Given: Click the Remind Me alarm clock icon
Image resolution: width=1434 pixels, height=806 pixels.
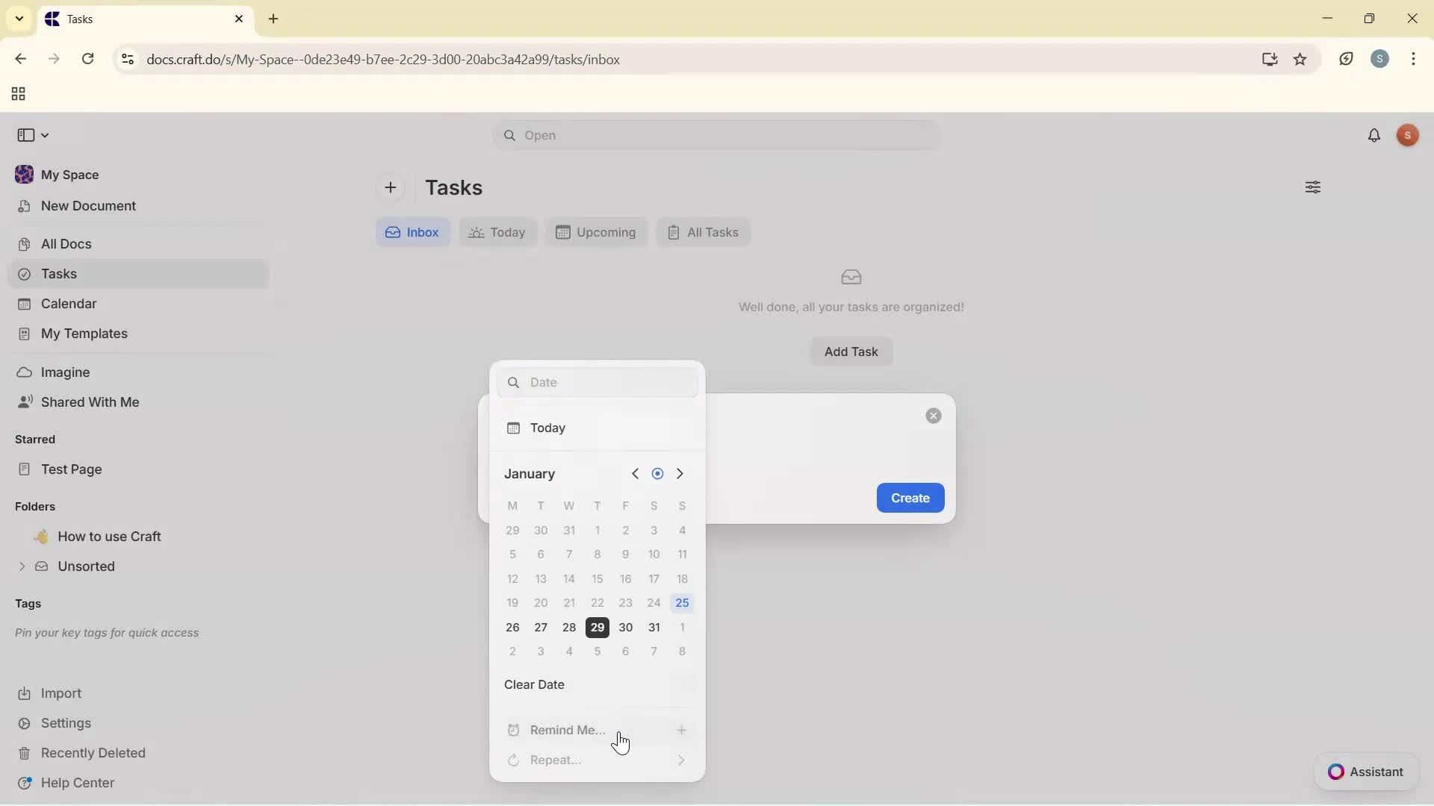Looking at the screenshot, I should point(513,730).
